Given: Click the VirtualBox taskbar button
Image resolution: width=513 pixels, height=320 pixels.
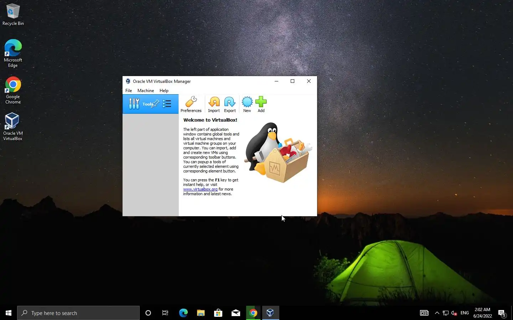Looking at the screenshot, I should tap(270, 313).
